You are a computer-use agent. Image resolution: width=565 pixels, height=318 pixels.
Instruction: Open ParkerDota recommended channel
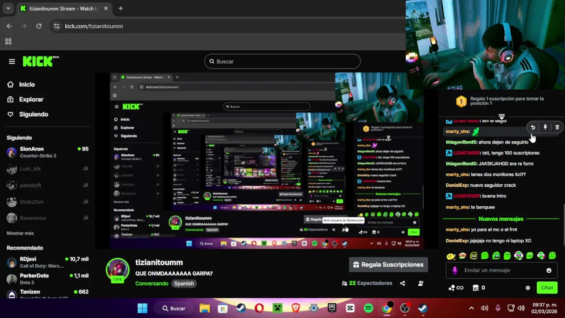(48, 279)
